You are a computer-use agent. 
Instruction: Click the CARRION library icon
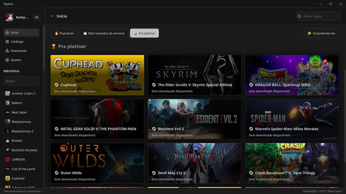[x=8, y=160]
